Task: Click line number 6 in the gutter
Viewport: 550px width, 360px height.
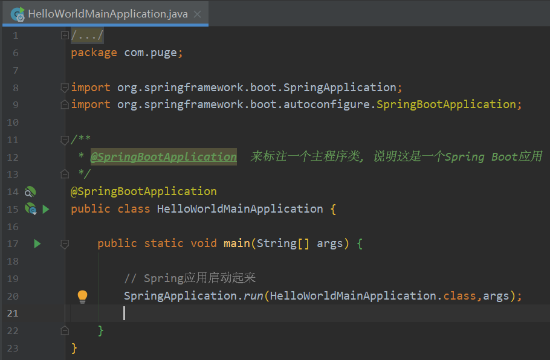Action: 16,53
